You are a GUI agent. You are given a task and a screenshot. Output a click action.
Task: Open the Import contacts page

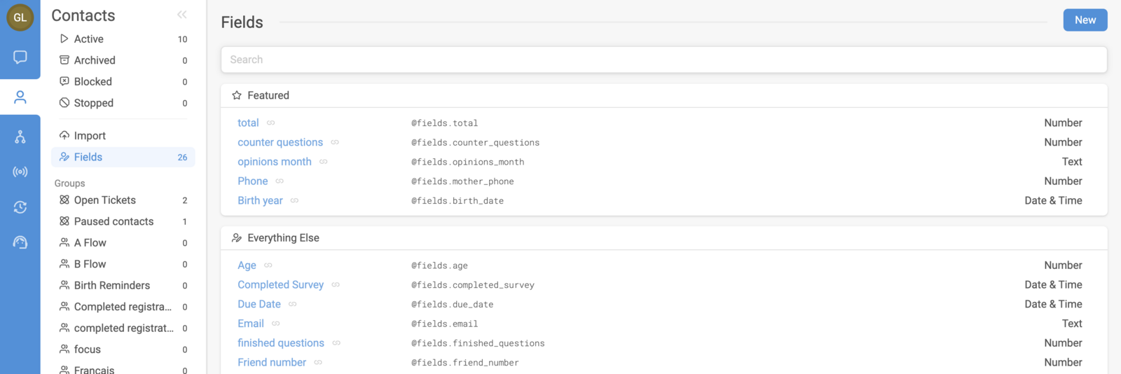(90, 136)
